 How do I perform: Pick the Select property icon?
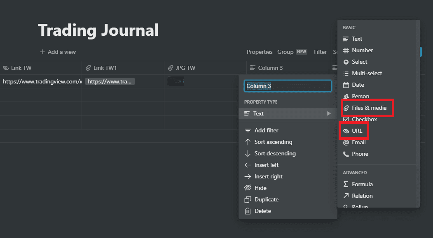point(346,62)
